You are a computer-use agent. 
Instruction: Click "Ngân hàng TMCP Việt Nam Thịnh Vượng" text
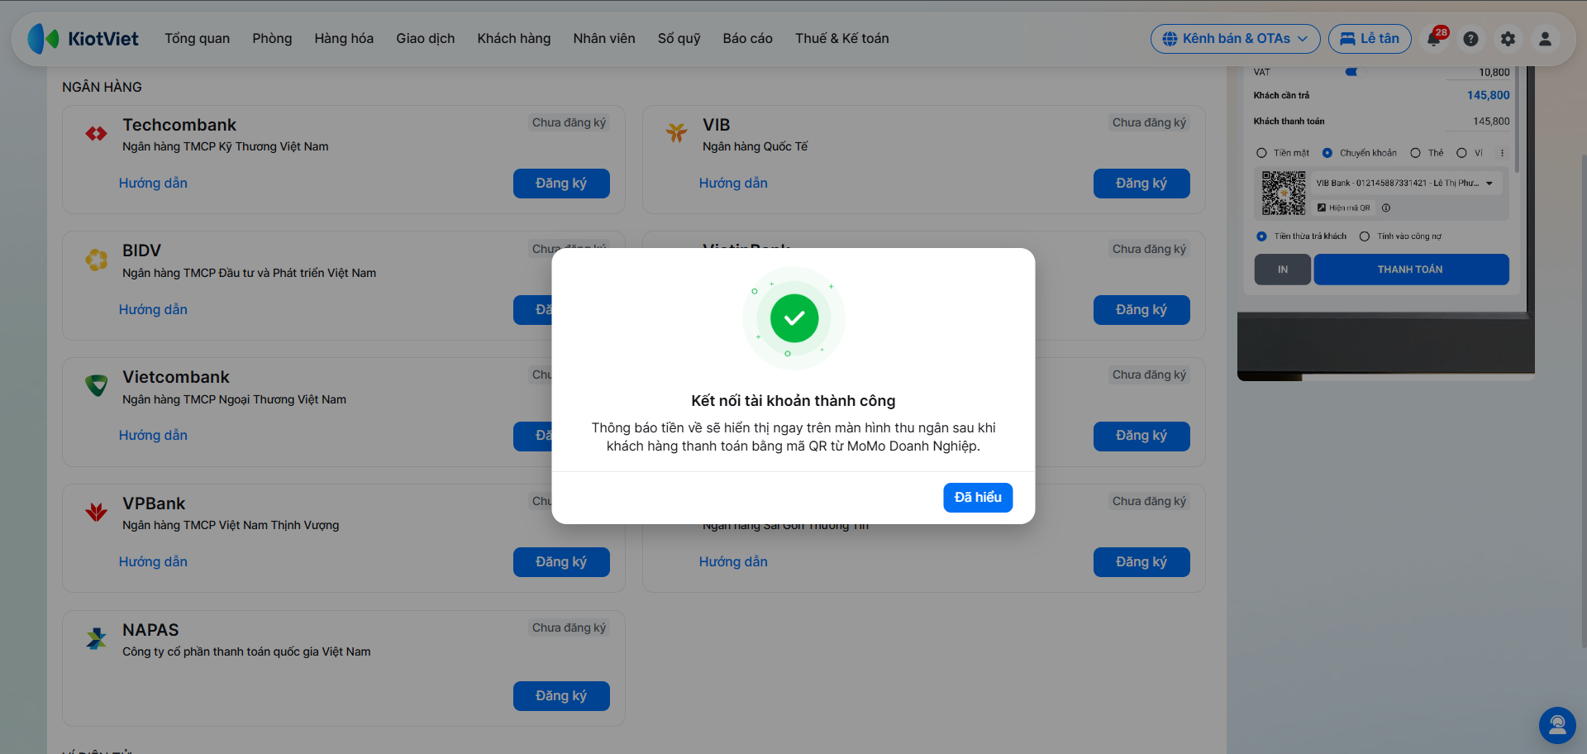231,525
